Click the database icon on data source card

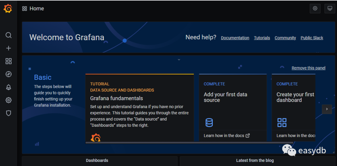pos(209,122)
